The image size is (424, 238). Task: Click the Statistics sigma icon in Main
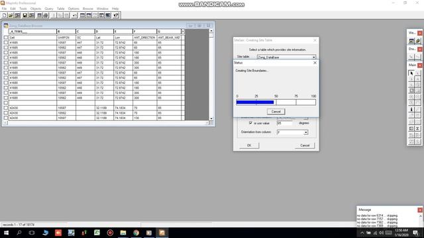coord(417,128)
